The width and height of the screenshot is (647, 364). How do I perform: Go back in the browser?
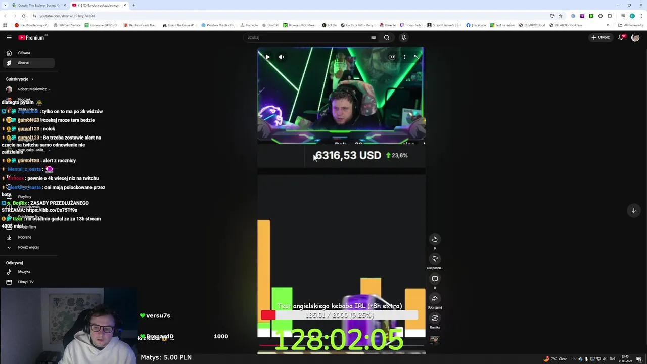pyautogui.click(x=6, y=16)
